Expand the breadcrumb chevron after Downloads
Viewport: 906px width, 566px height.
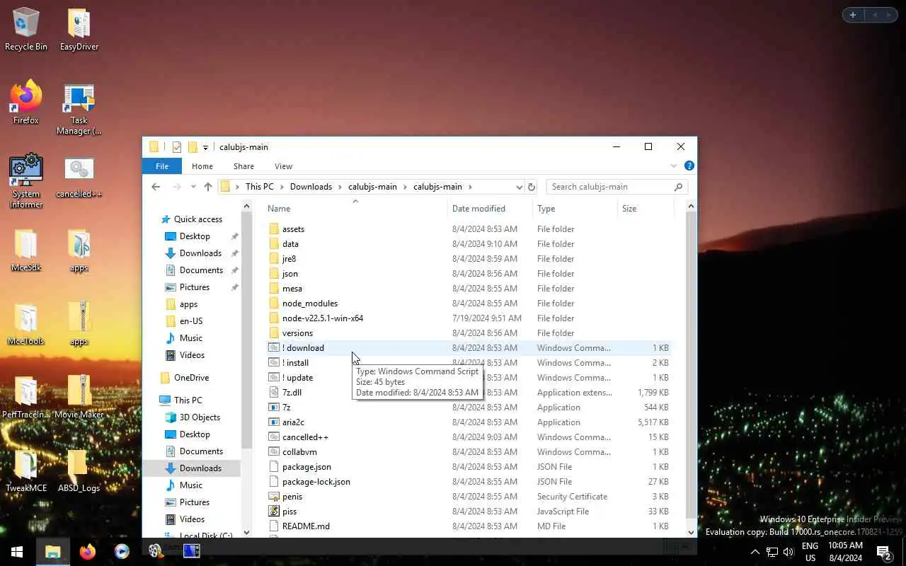[x=340, y=187]
